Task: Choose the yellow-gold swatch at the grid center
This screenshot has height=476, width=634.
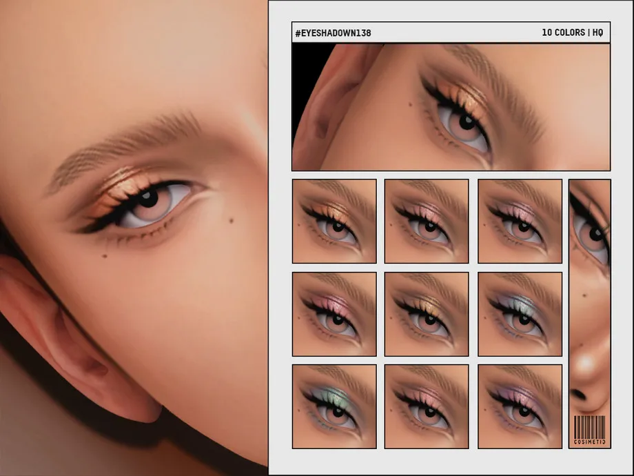Action: (x=427, y=314)
